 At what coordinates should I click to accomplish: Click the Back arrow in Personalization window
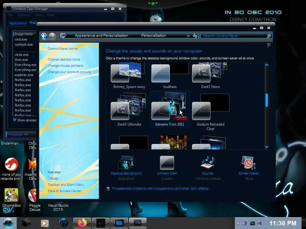click(44, 36)
